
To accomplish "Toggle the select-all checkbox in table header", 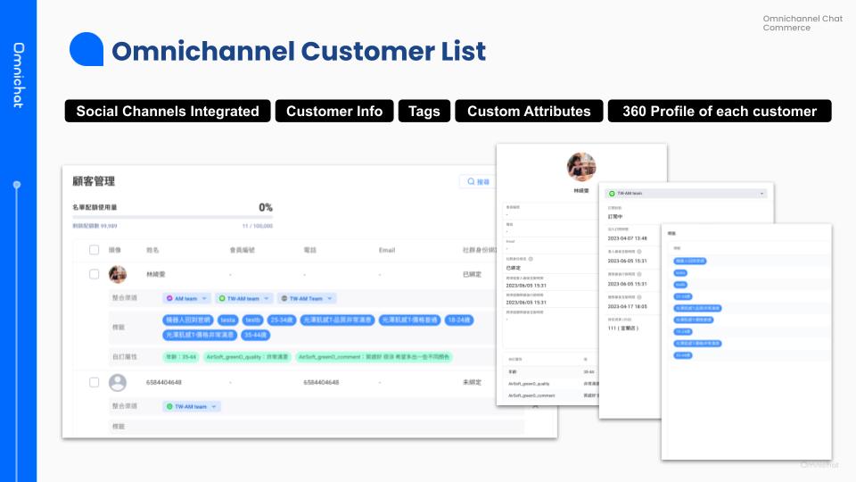I will click(x=95, y=251).
